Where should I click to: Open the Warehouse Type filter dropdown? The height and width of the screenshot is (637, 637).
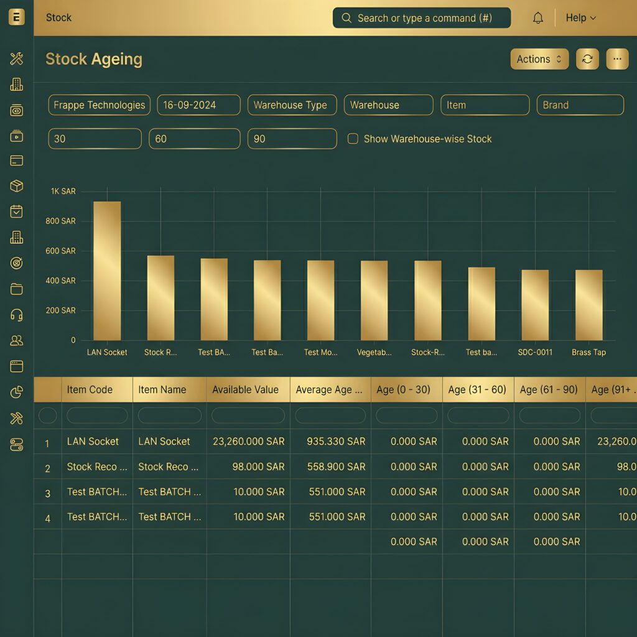click(292, 105)
